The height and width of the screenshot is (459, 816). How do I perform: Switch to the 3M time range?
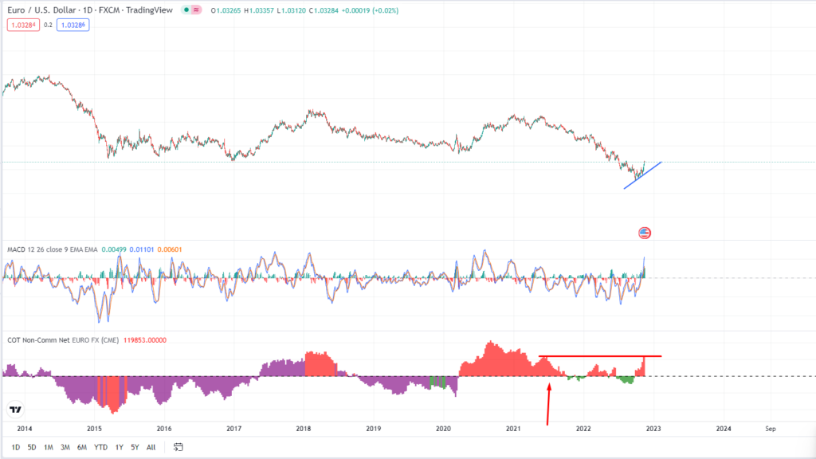[x=65, y=447]
